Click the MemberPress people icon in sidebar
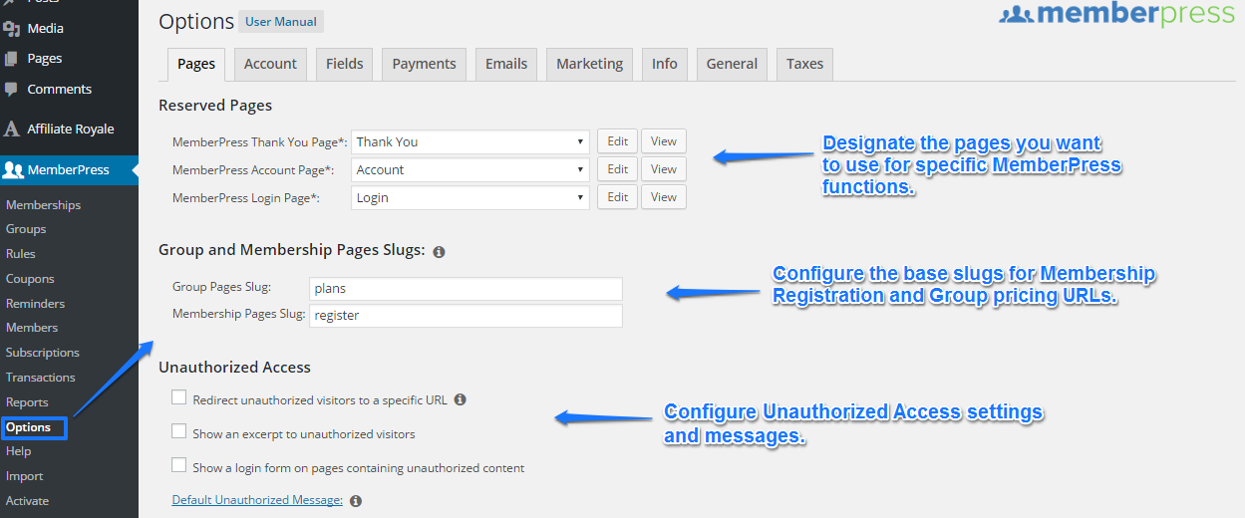1245x518 pixels. (x=13, y=169)
